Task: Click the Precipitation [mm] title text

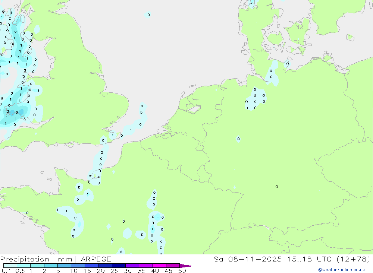Action: point(38,259)
